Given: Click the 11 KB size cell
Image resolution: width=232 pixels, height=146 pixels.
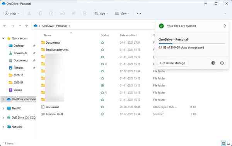Looking at the screenshot, I should (x=193, y=107).
